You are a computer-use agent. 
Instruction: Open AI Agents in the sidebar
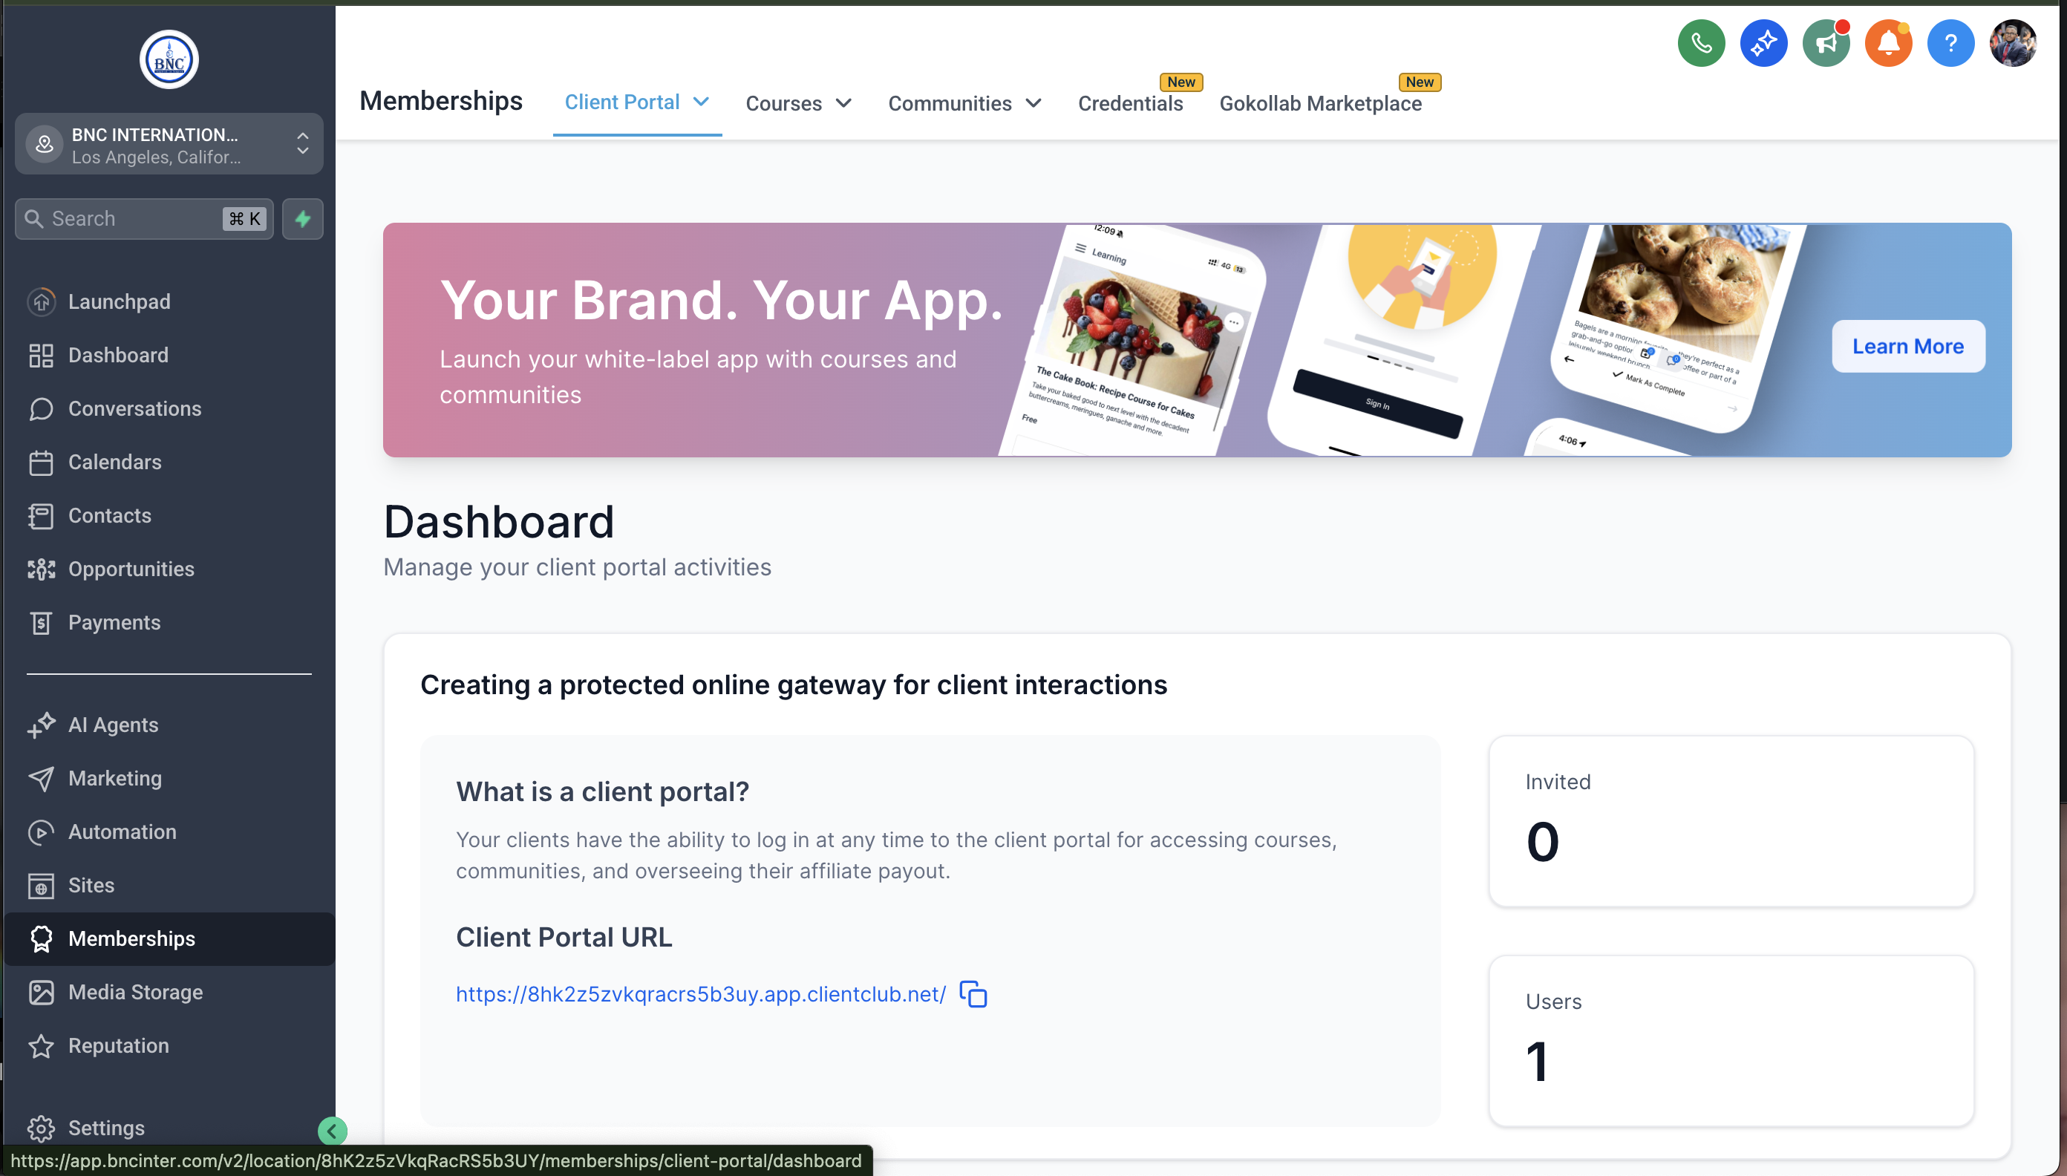pos(169,725)
